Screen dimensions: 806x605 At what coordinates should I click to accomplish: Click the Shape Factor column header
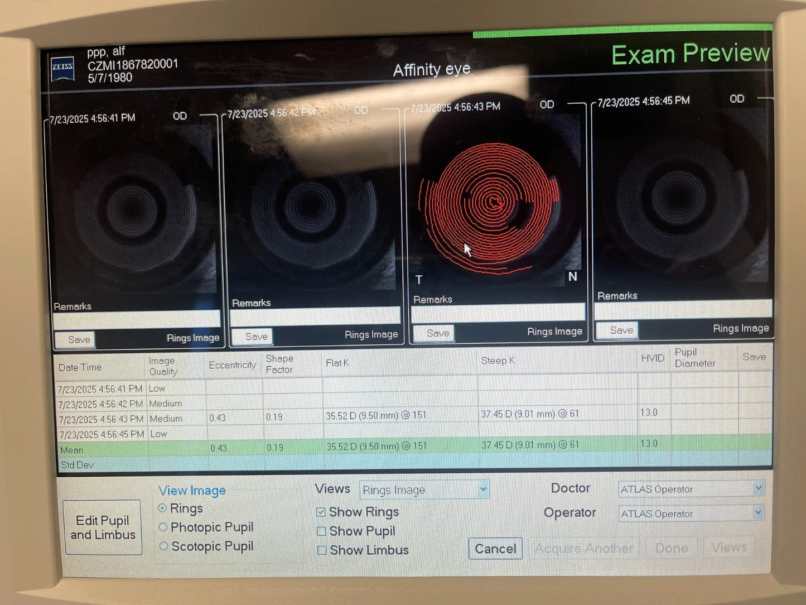click(279, 364)
